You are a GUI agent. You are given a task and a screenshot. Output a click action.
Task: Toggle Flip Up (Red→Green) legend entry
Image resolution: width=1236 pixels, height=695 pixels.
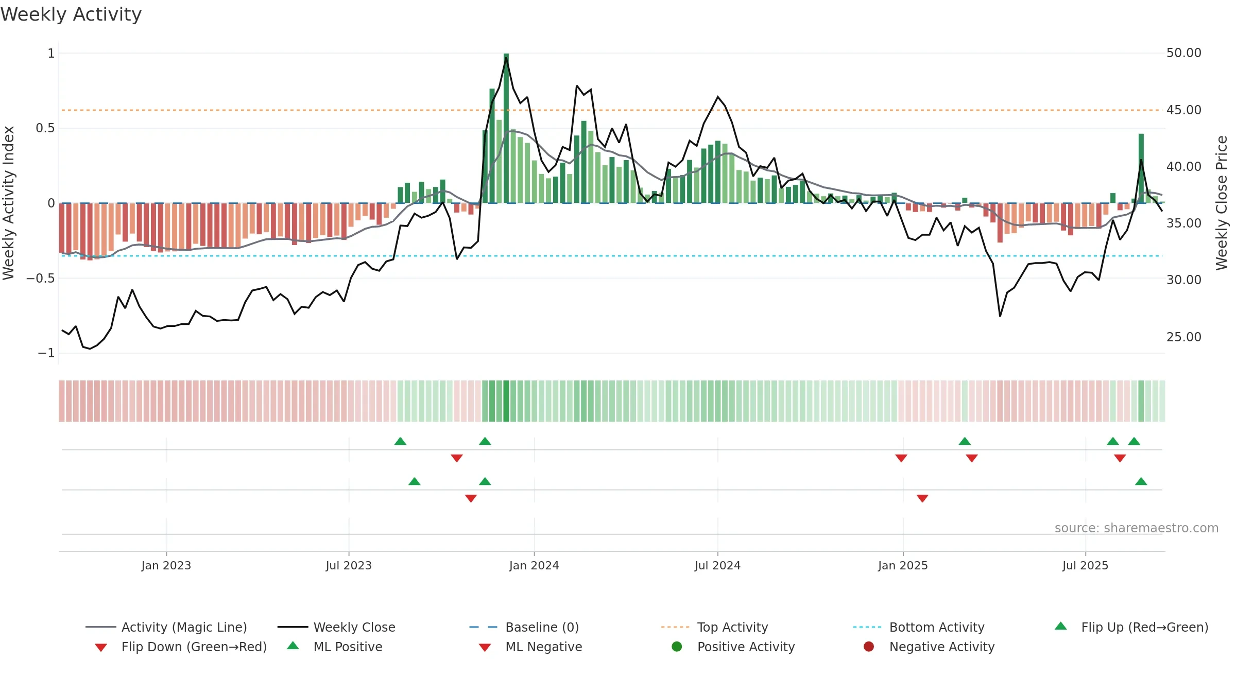point(1131,627)
